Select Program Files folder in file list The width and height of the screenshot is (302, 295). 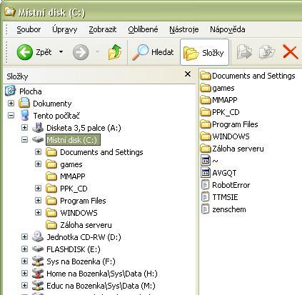click(229, 124)
